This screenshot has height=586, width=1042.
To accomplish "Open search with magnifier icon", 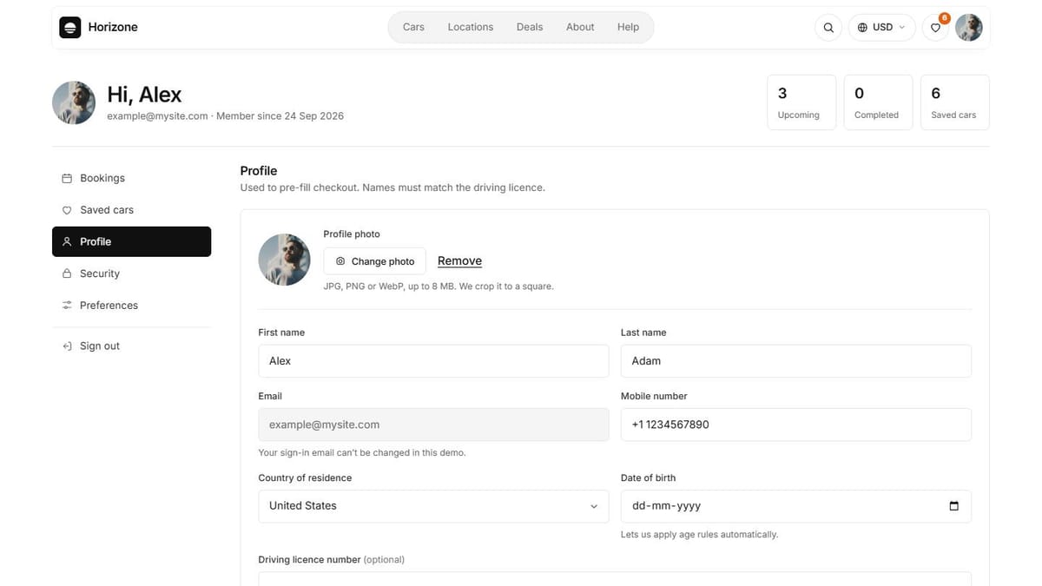I will point(828,28).
